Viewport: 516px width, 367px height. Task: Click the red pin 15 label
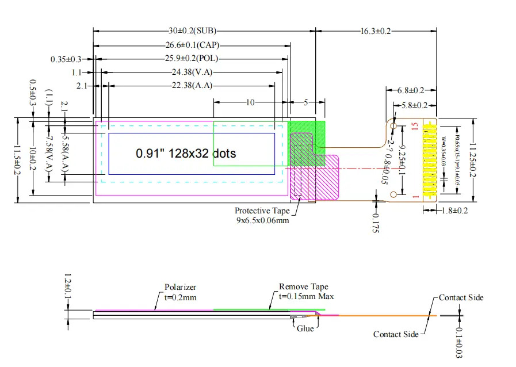pos(415,127)
